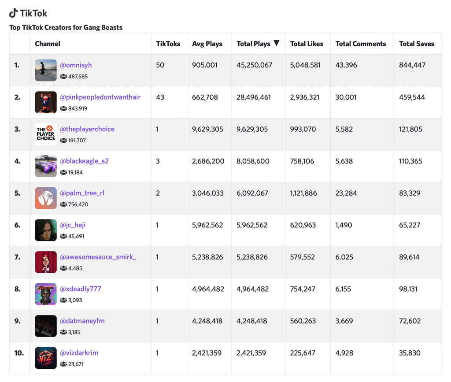This screenshot has height=382, width=451.
Task: Click the @palm_tree_rl palm tree avatar
Action: click(46, 198)
